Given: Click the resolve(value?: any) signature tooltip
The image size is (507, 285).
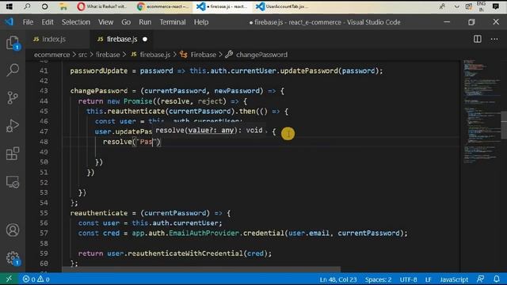Looking at the screenshot, I should pos(210,130).
